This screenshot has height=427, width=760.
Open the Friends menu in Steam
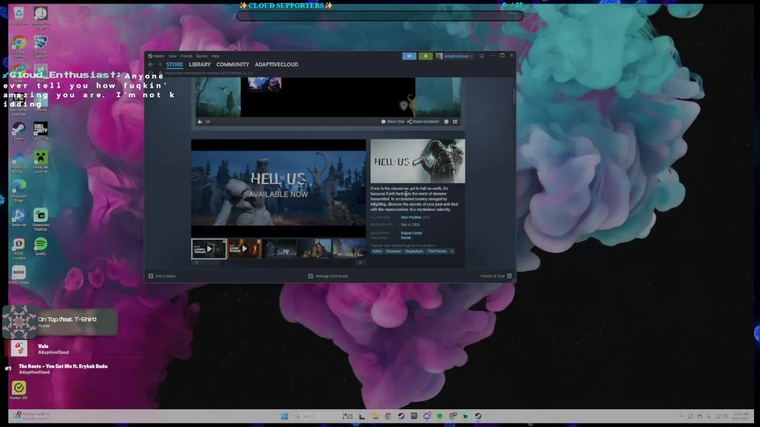[186, 56]
